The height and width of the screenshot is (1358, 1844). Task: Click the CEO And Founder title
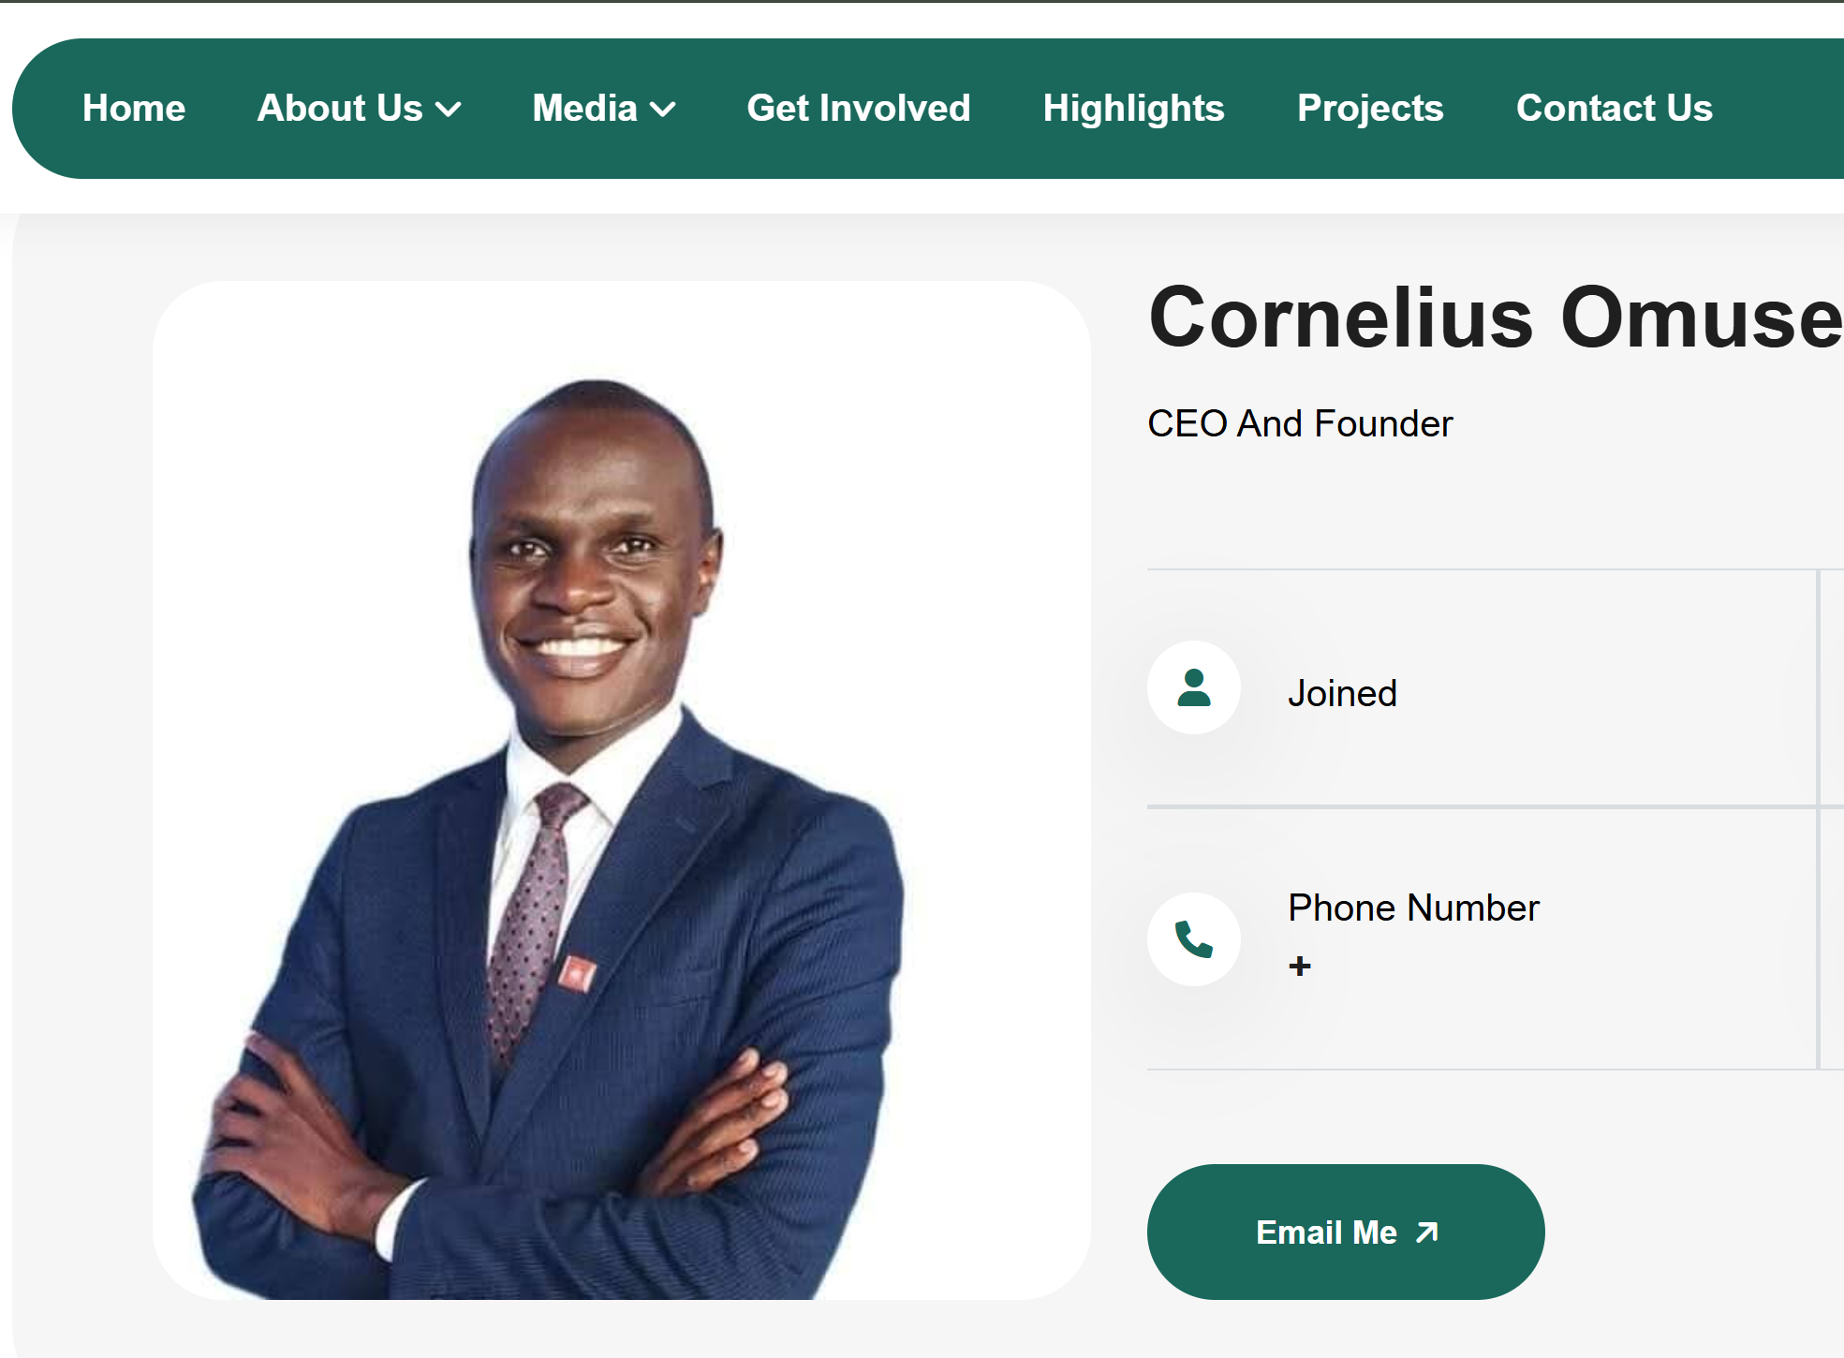[x=1300, y=424]
